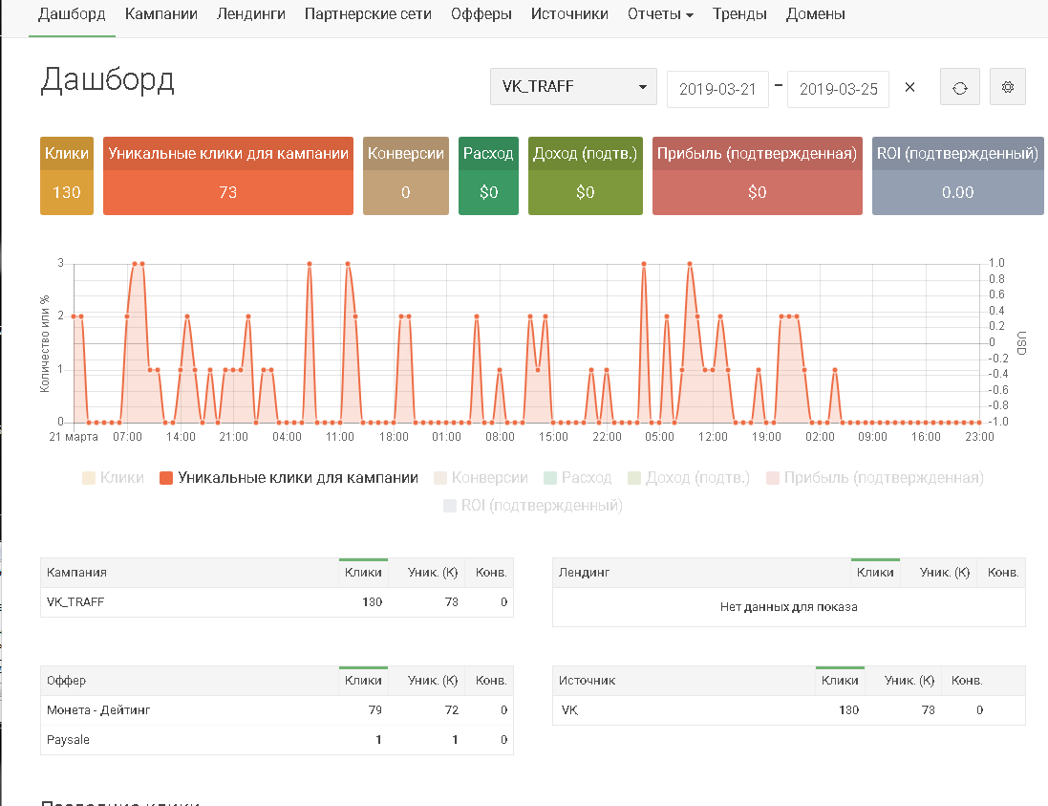Open the Тренды page
Screen dimensions: 1048x806
pyautogui.click(x=738, y=14)
